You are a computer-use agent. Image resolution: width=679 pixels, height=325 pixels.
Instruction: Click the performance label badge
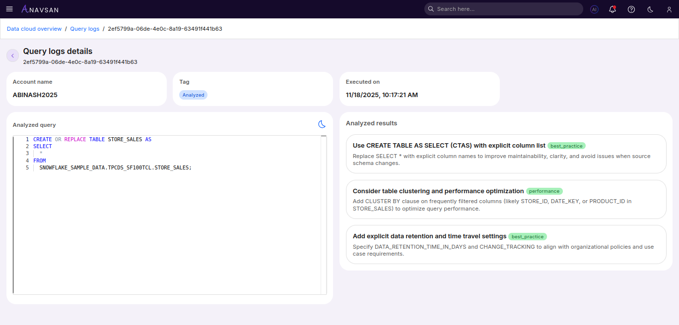tap(544, 191)
